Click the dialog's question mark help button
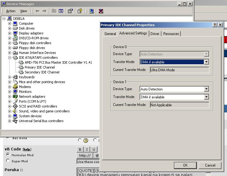227x176 pixels. tap(215, 25)
